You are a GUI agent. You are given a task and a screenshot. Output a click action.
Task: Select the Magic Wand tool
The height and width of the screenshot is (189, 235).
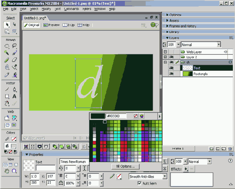coord(7,53)
